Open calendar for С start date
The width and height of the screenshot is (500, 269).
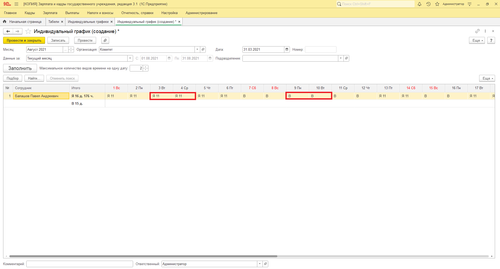point(169,58)
